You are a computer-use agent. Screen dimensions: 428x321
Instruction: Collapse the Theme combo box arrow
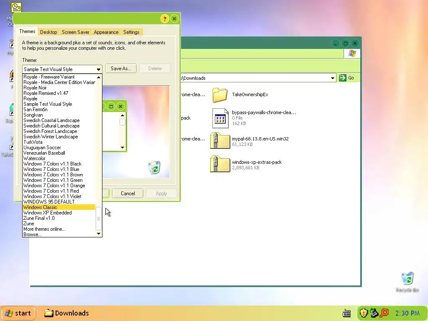(x=99, y=69)
